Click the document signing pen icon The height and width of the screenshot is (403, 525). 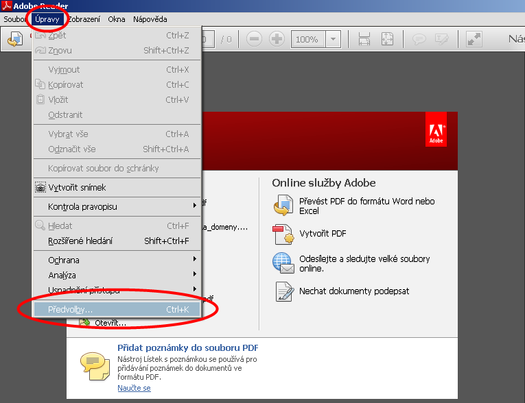tap(284, 292)
